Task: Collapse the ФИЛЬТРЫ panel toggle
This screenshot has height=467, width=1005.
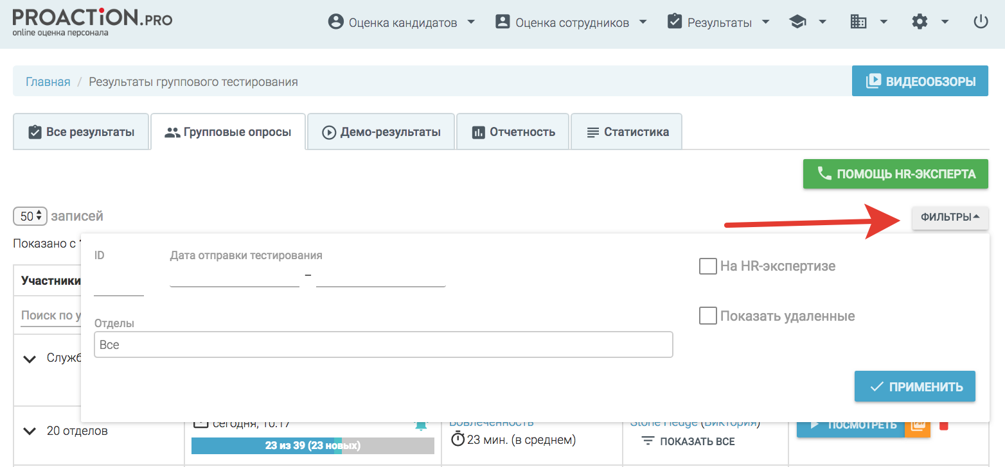Action: 950,217
